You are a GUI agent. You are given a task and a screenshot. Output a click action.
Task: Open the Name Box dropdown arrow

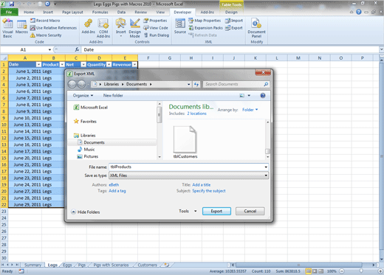click(49, 49)
